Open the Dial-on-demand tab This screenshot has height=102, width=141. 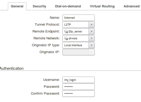click(68, 6)
